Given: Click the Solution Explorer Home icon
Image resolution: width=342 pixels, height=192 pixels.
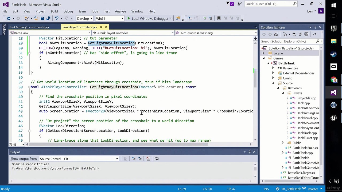Looking at the screenshot, I should [276, 34].
